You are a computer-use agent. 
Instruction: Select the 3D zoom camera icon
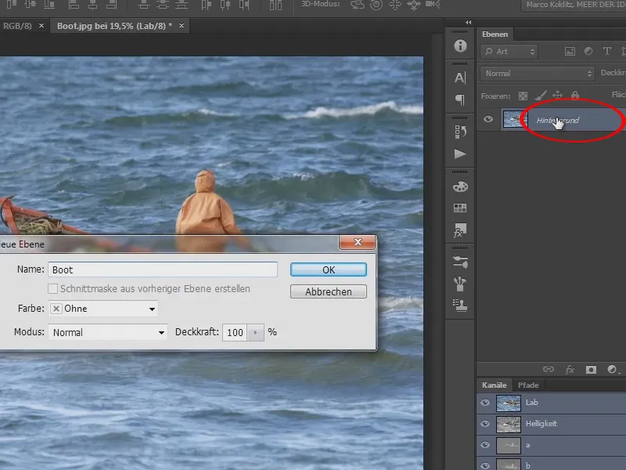coord(433,5)
